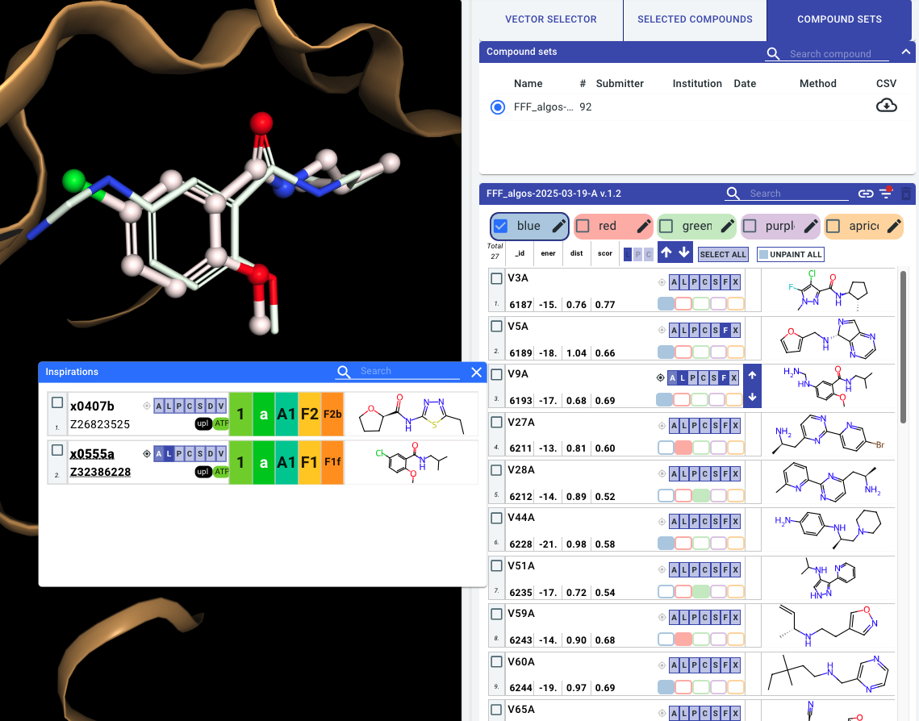Click the SELECT ALL button

[x=723, y=254]
